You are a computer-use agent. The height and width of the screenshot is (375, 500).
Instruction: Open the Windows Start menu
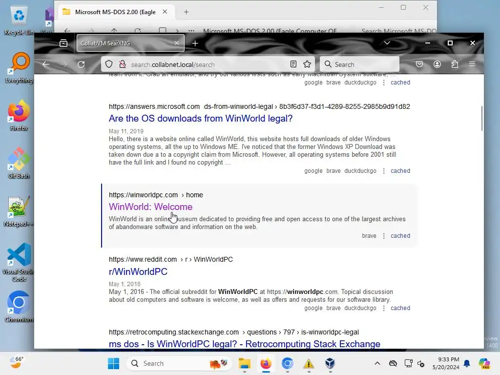coord(113,363)
